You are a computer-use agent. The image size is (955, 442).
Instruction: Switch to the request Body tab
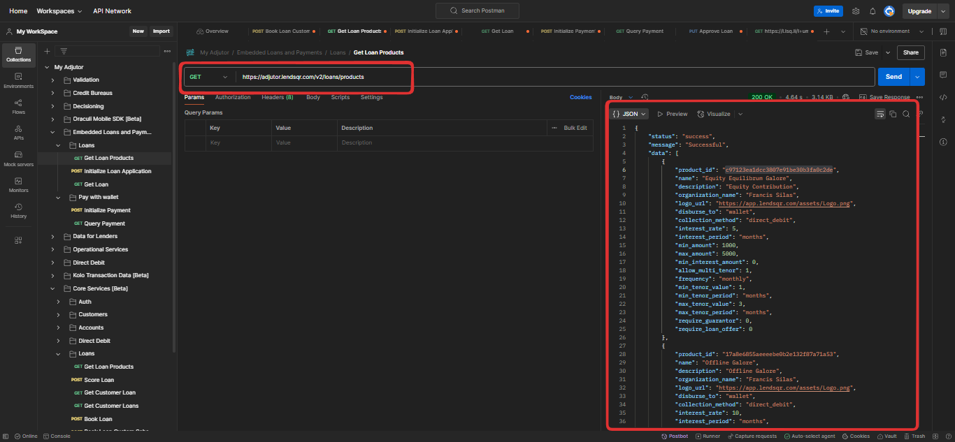tap(313, 97)
